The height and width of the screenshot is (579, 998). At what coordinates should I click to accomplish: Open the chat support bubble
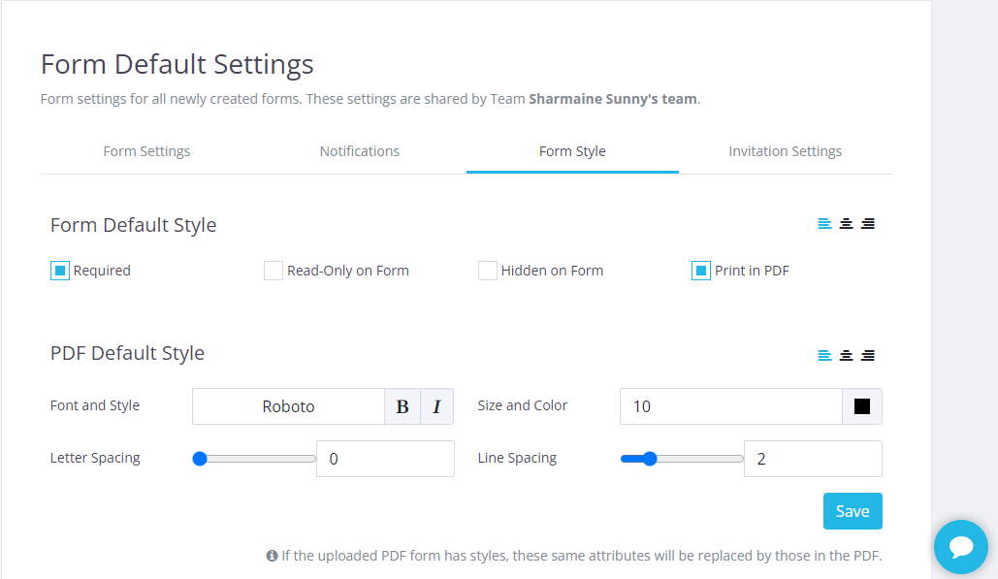pos(960,547)
